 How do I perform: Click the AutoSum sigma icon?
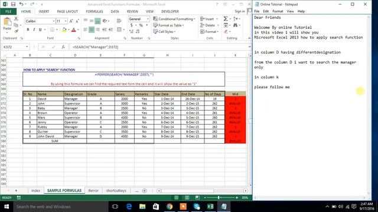(226, 19)
